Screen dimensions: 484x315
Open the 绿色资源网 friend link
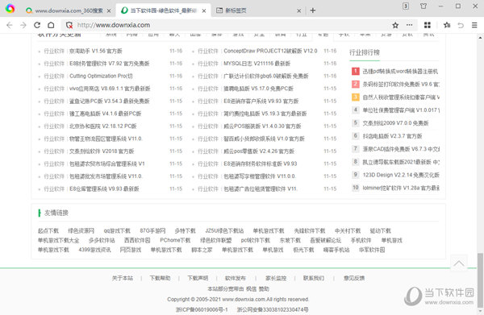(81, 231)
